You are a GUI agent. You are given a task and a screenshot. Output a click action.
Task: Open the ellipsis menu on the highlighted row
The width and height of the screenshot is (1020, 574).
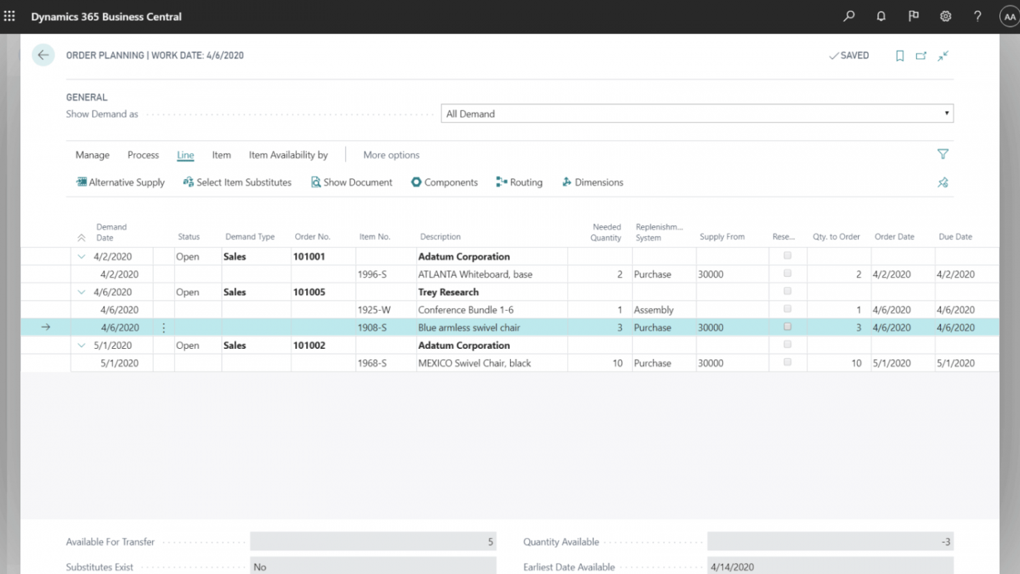(x=164, y=327)
